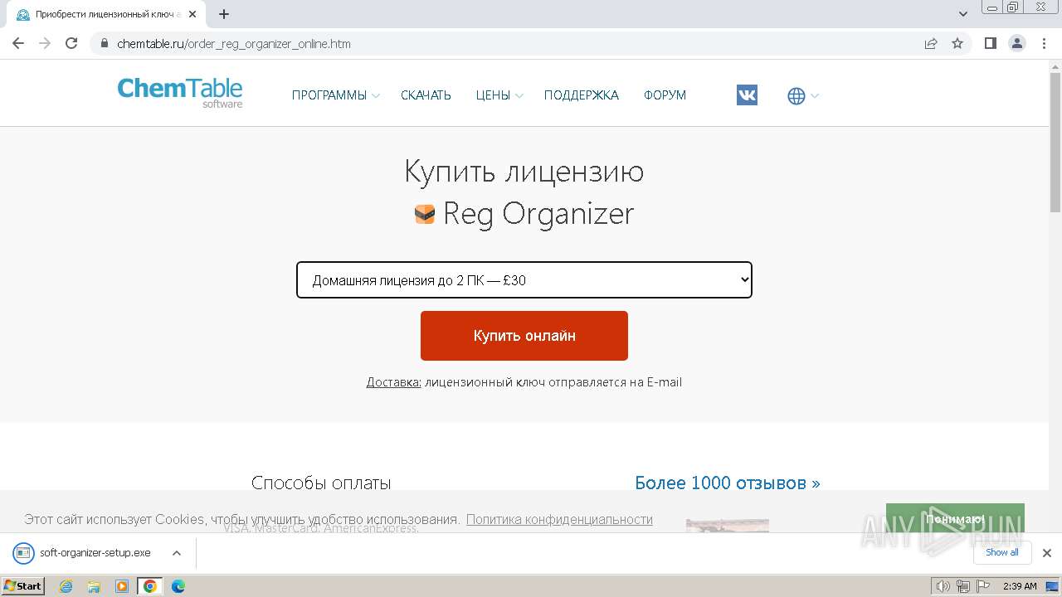Accept cookies with Понимаю button

(955, 519)
